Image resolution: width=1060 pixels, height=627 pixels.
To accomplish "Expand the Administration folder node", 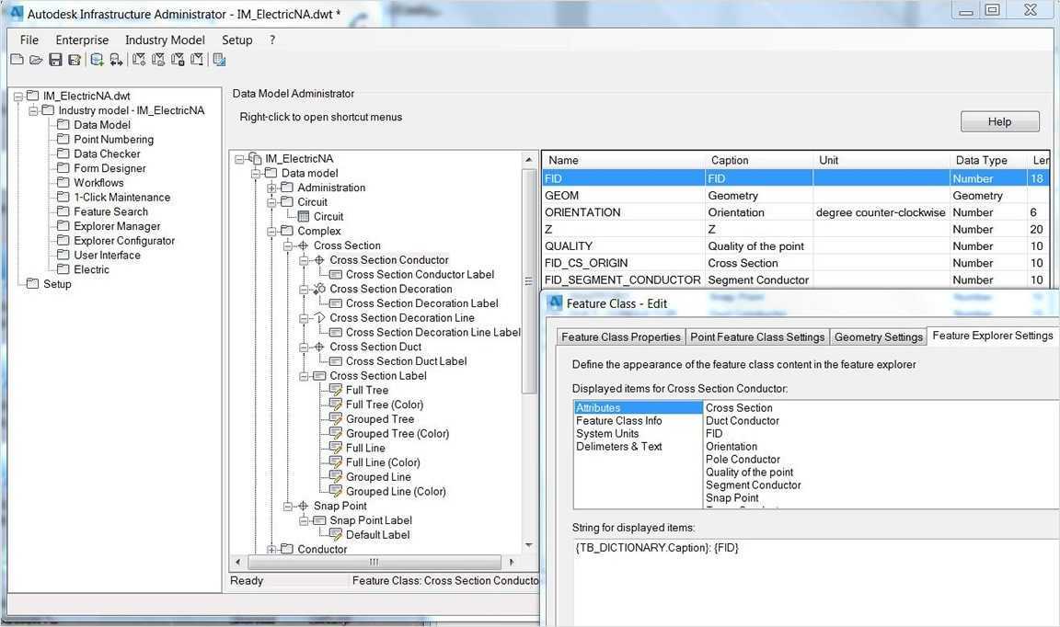I will click(271, 188).
